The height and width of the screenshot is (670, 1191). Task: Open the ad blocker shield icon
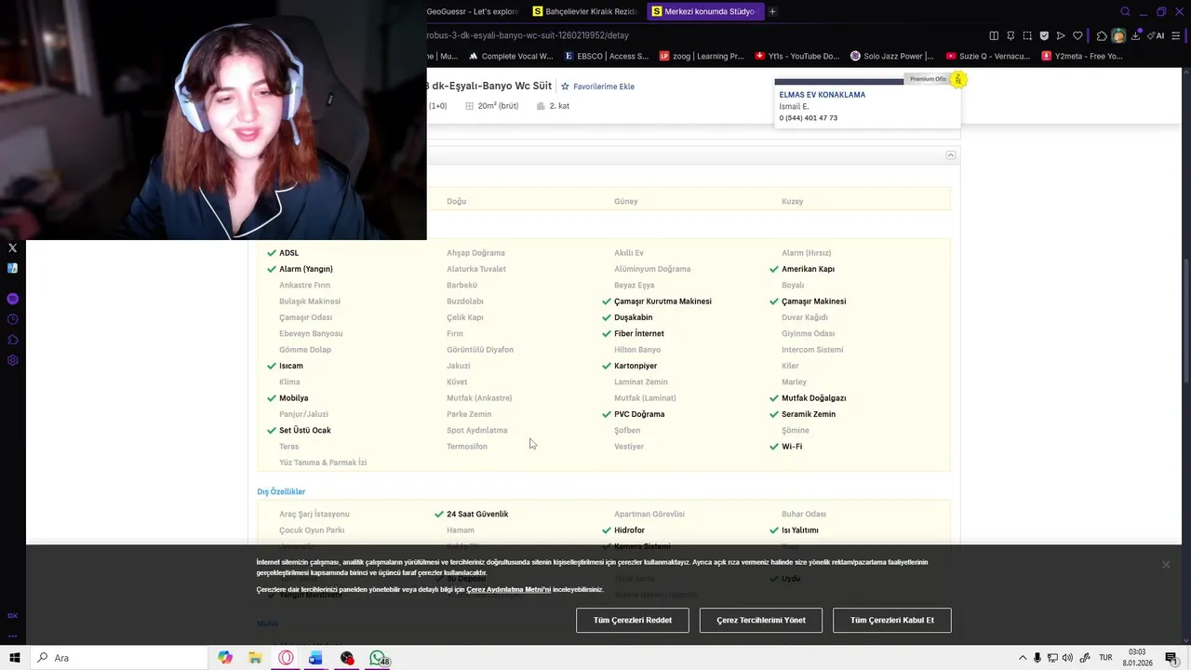tap(1044, 35)
